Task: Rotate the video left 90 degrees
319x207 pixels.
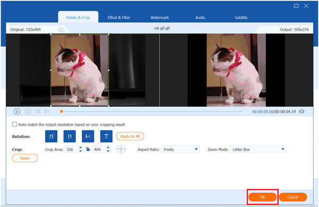Action: click(x=51, y=136)
